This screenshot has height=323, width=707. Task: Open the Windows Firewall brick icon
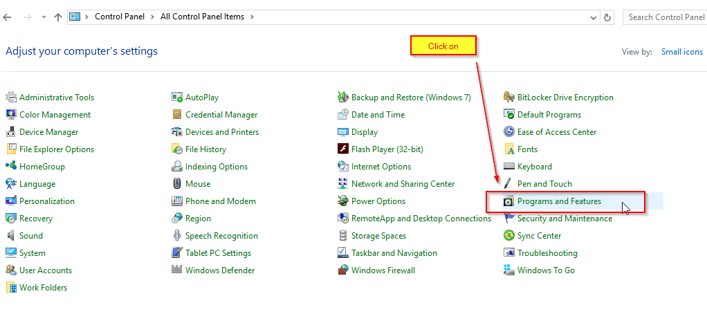point(343,270)
